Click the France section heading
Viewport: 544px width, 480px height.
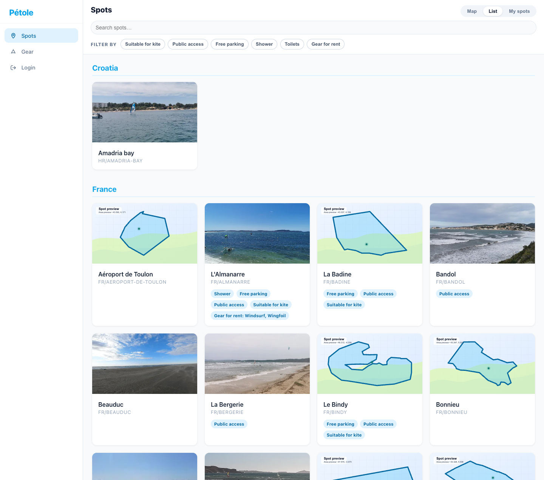(x=104, y=189)
